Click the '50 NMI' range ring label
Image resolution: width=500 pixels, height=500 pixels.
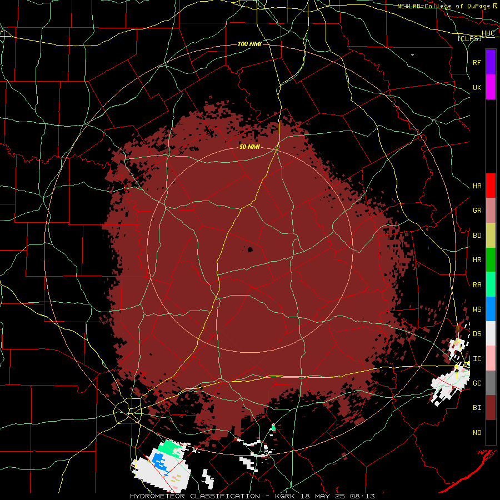point(249,147)
